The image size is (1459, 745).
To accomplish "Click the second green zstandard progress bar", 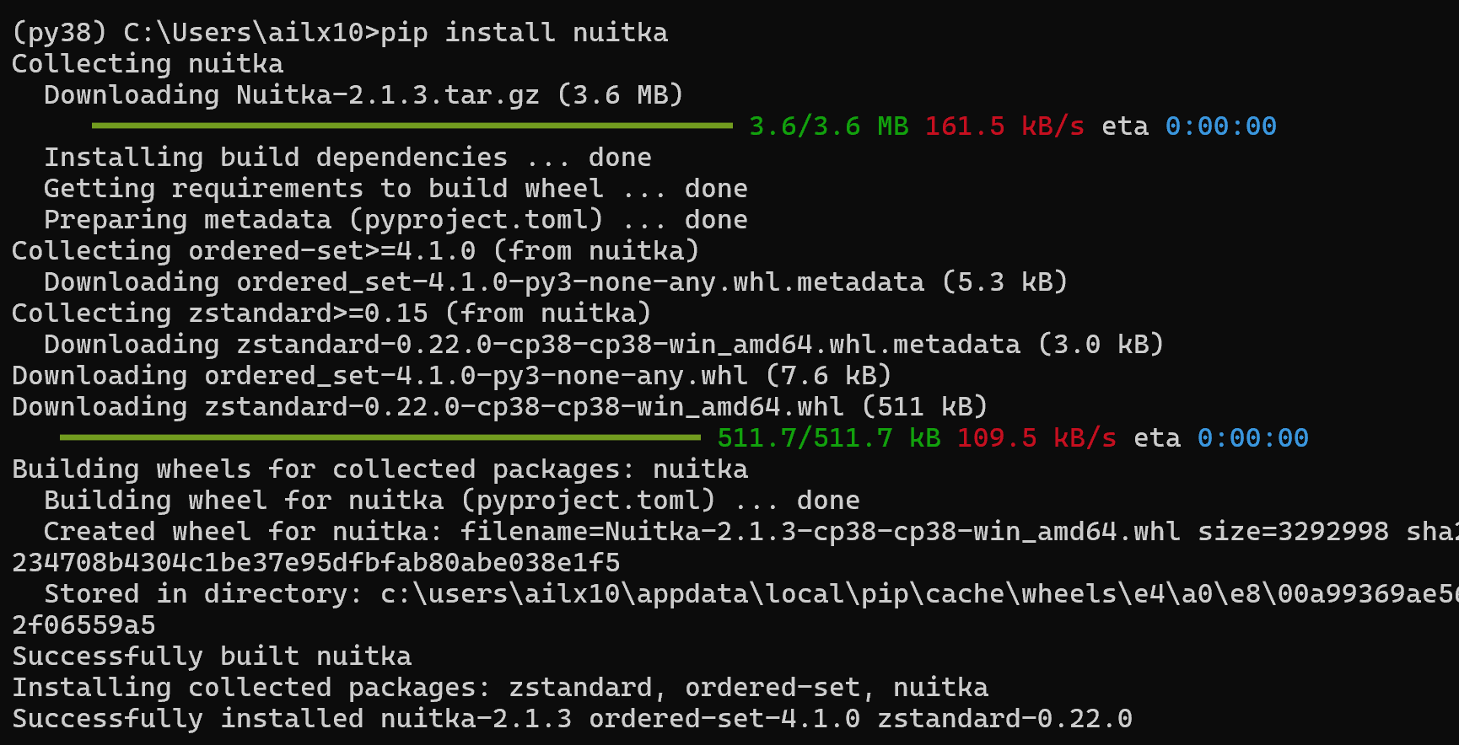I will pyautogui.click(x=380, y=437).
